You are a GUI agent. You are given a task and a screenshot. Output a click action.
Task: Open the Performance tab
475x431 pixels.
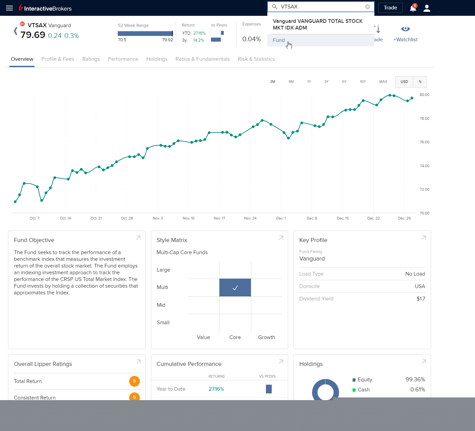coord(123,59)
